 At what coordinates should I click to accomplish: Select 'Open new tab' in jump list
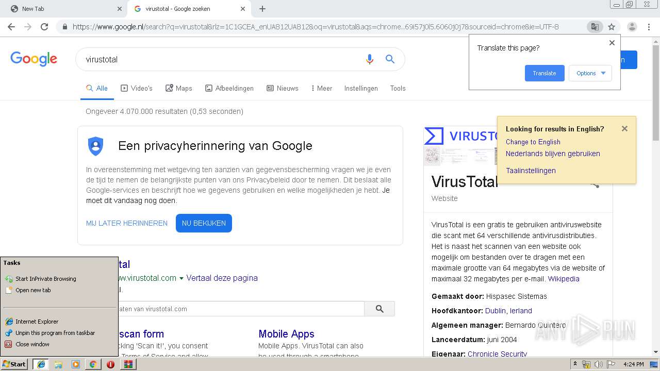pos(33,290)
